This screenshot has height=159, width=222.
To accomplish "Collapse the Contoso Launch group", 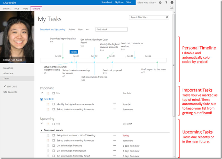I will 41,130.
